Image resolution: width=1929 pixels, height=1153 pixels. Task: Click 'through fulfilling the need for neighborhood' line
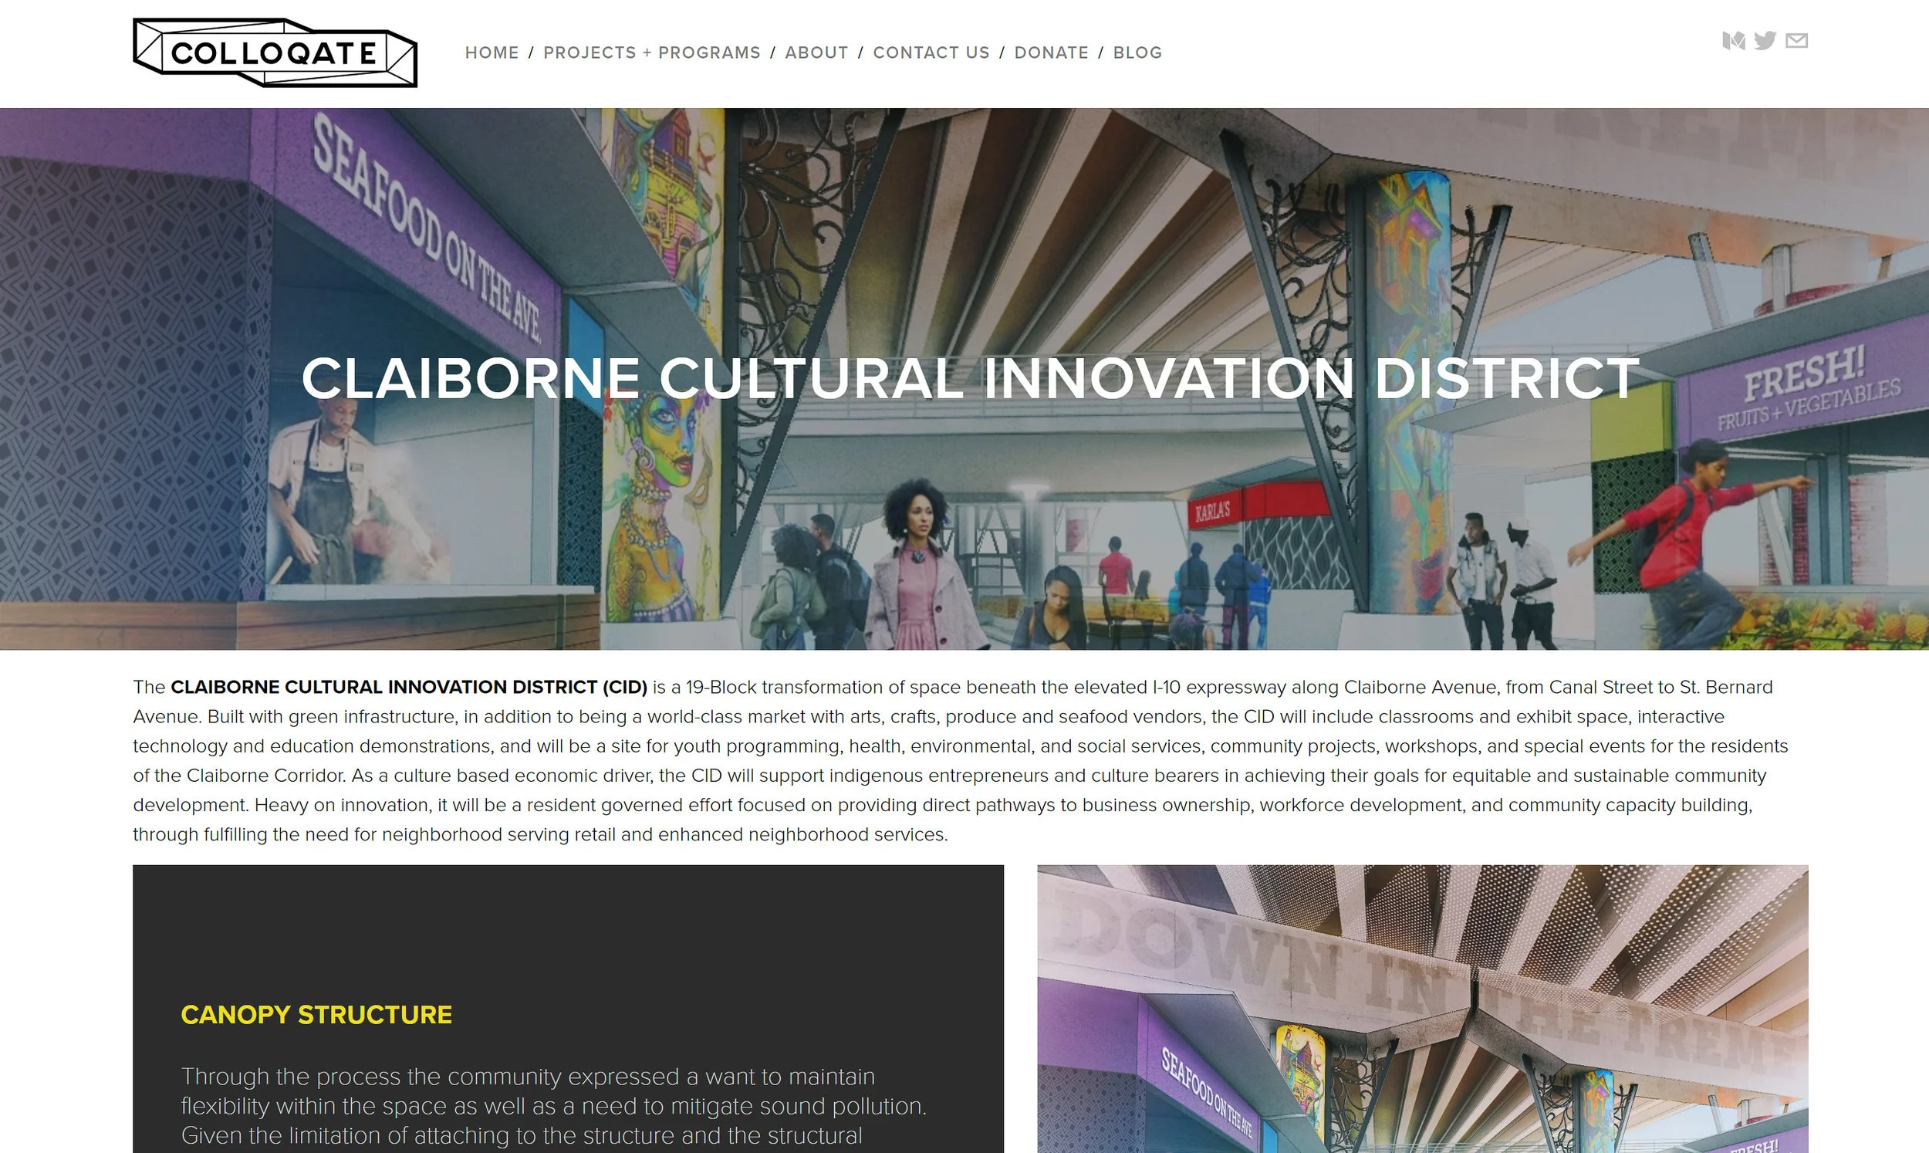(540, 834)
